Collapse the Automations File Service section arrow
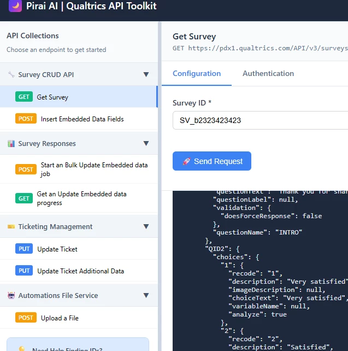 (x=146, y=295)
